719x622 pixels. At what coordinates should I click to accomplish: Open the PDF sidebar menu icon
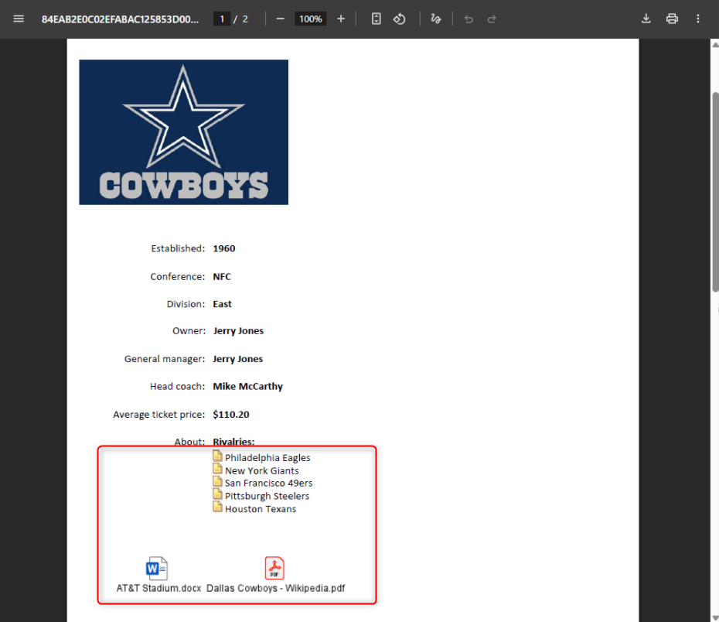(x=19, y=19)
